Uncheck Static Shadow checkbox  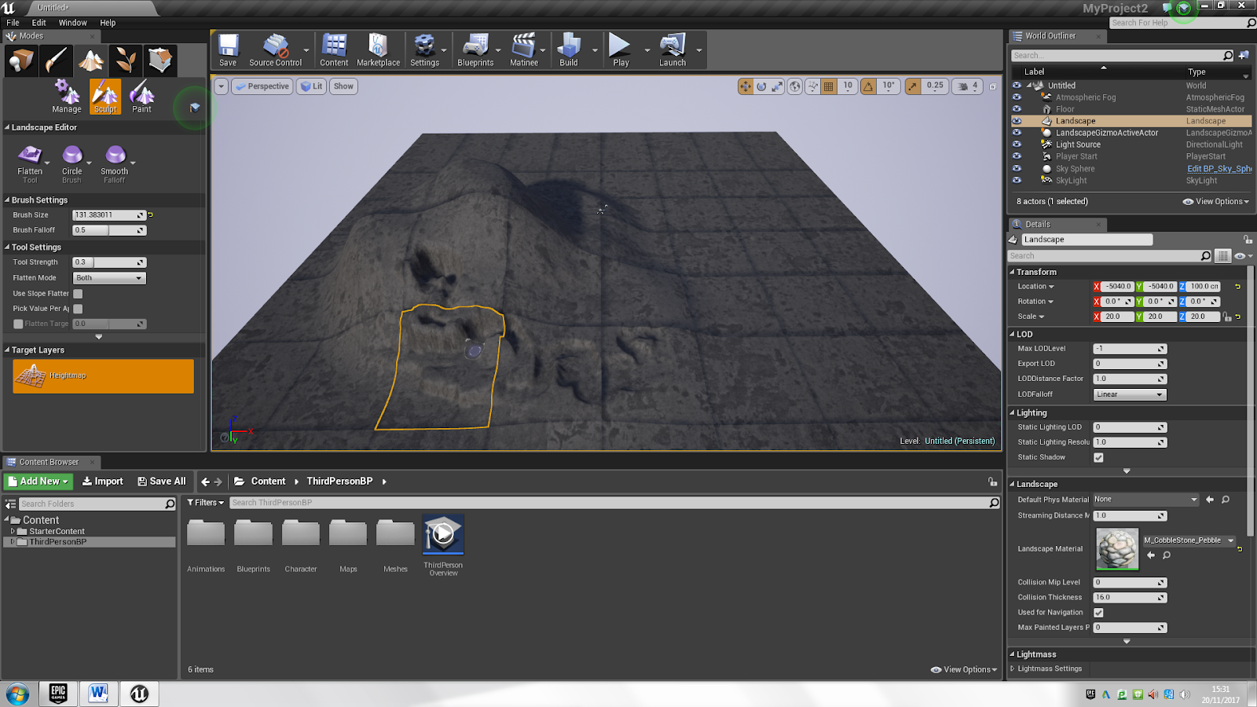pos(1098,457)
